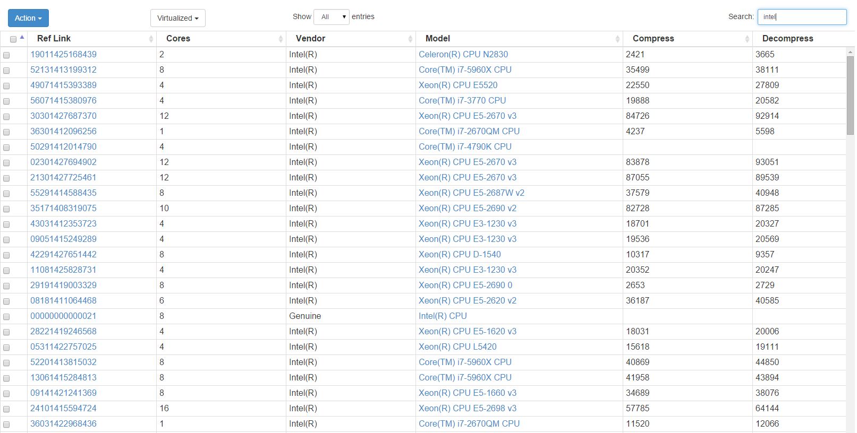Follow ref link 08181411064468
Viewport: 857px width, 433px height.
point(63,300)
